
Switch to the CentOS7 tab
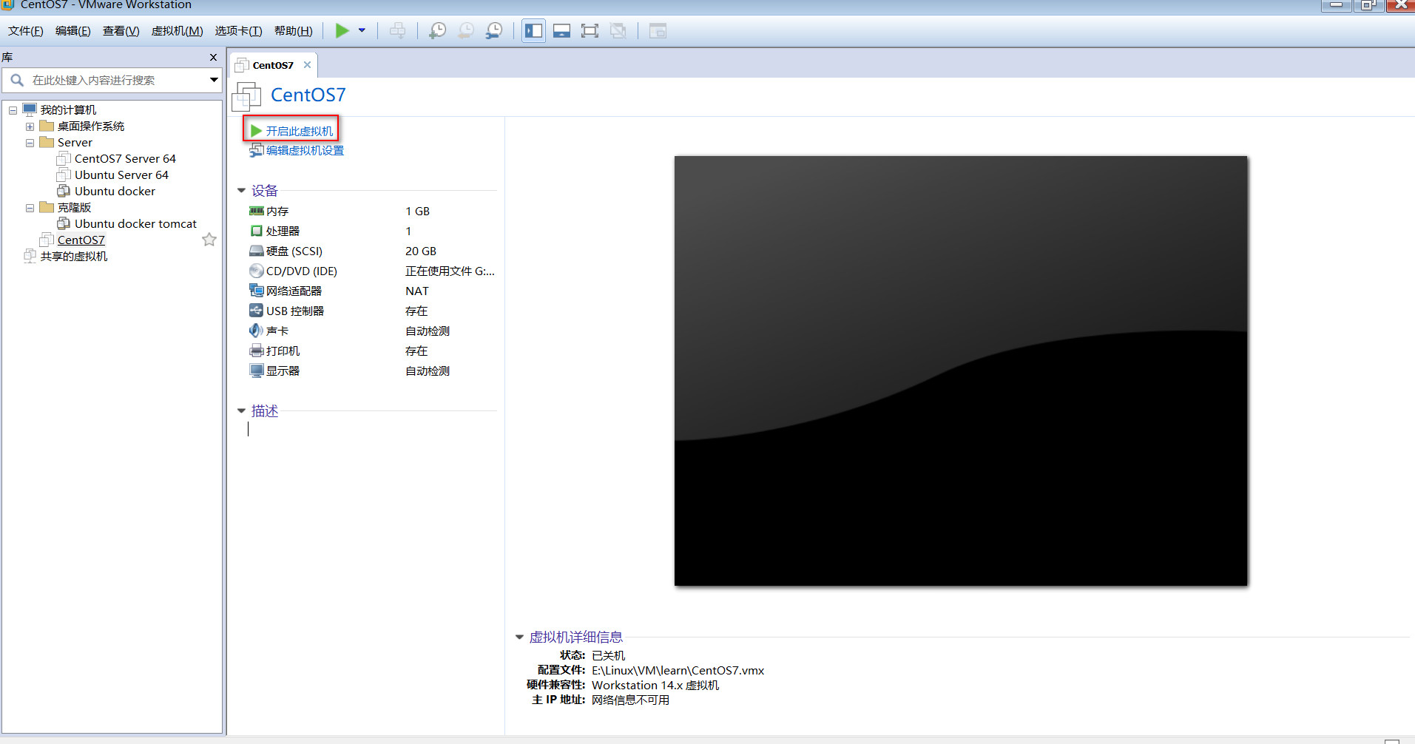point(272,65)
